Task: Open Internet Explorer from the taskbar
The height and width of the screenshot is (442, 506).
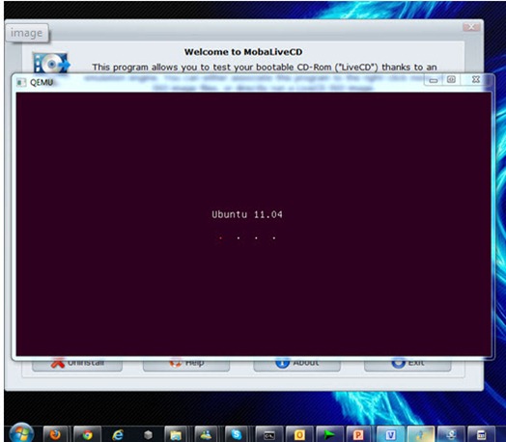Action: [x=118, y=434]
